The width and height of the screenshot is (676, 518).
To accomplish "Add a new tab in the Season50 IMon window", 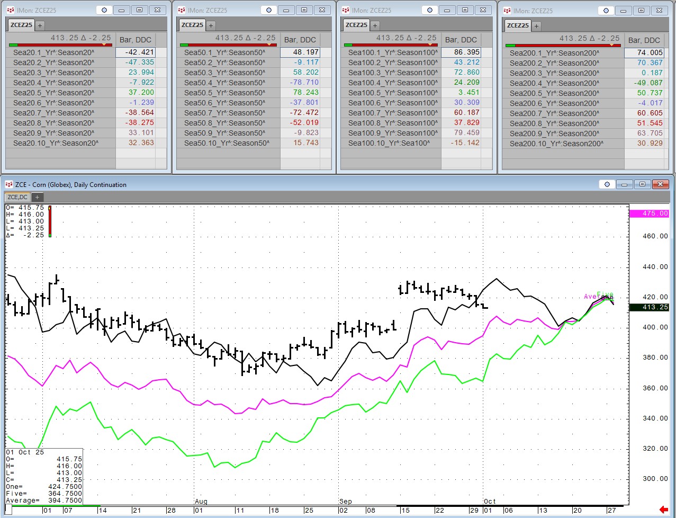I will point(211,25).
